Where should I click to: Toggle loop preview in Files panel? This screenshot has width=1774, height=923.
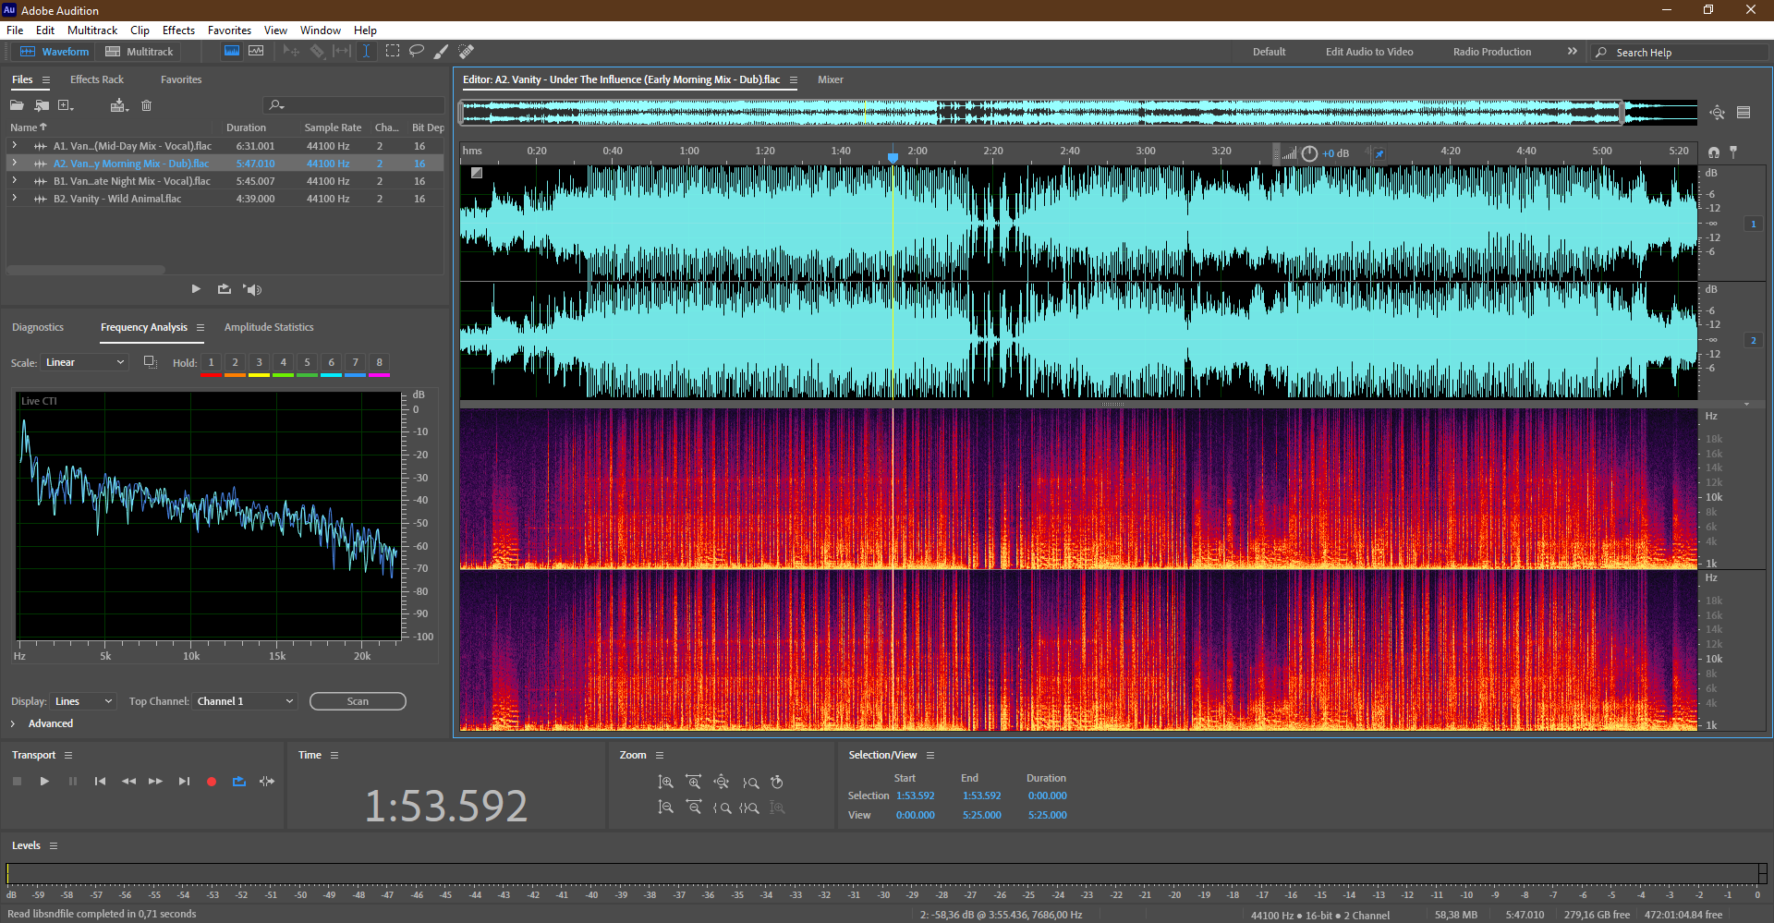pos(225,289)
